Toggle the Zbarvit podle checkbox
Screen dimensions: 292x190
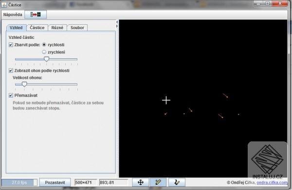[11, 45]
